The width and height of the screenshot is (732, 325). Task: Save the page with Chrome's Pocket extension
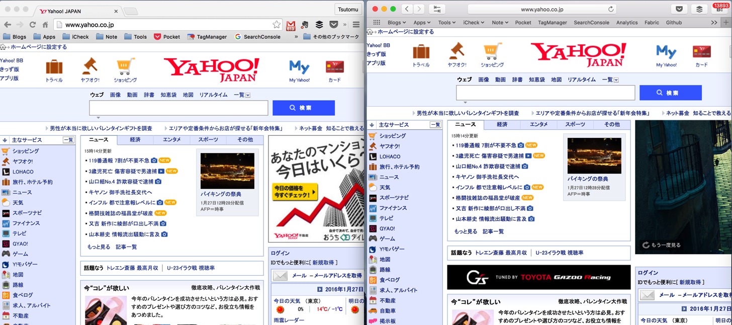tap(333, 24)
